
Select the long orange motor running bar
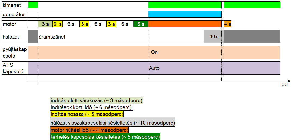pyautogui.click(x=185, y=24)
